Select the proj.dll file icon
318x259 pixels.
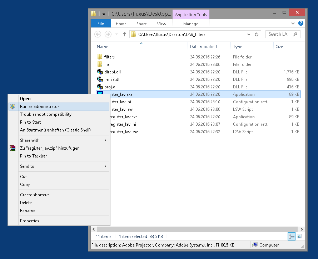(100, 87)
